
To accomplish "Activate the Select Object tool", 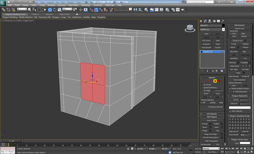I will coord(29,10).
